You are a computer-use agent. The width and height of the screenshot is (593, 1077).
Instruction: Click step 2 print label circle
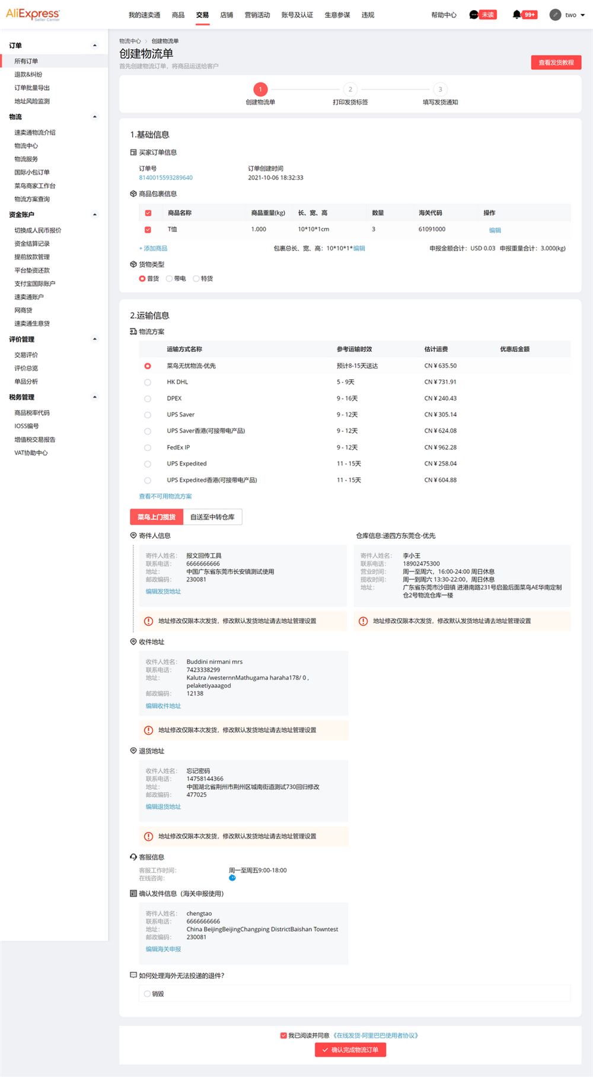click(350, 90)
